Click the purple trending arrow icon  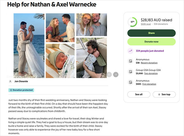130,51
